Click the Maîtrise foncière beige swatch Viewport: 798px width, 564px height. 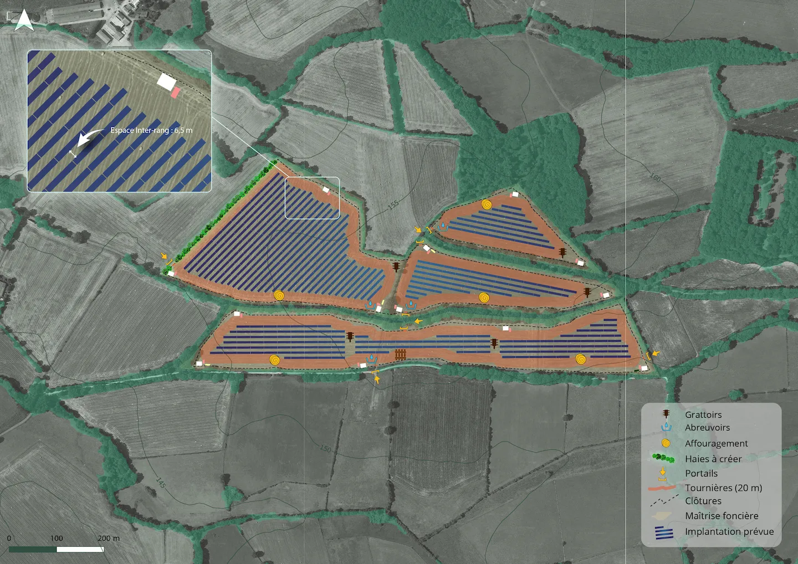pos(662,516)
